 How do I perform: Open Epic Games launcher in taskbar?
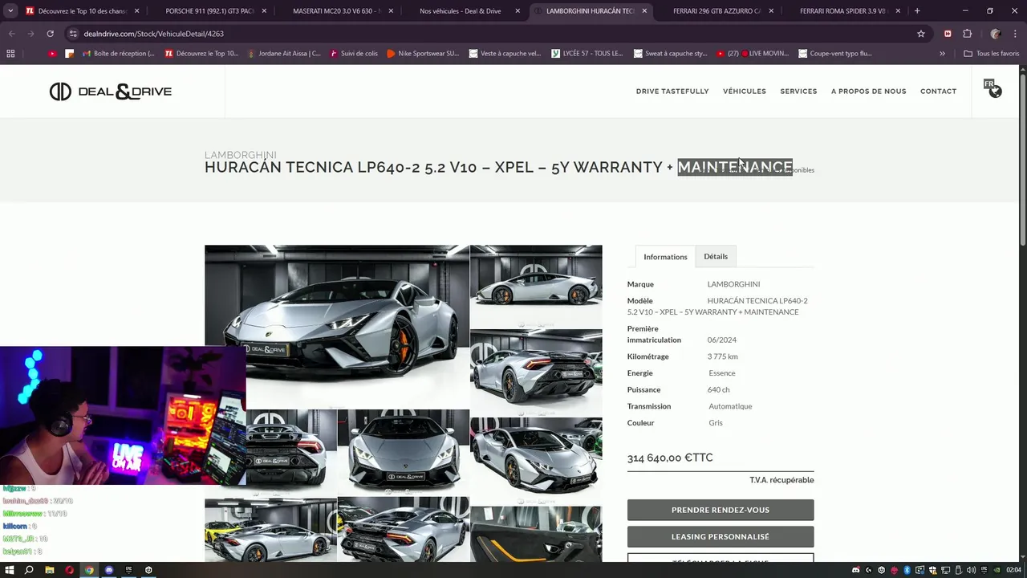click(128, 570)
